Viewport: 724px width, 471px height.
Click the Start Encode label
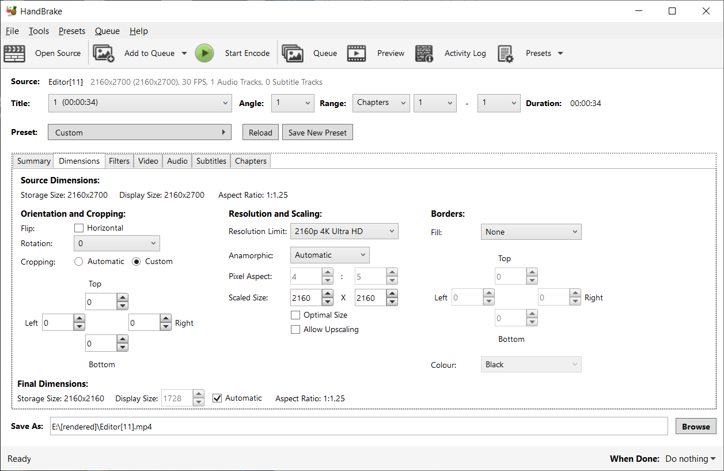point(247,53)
